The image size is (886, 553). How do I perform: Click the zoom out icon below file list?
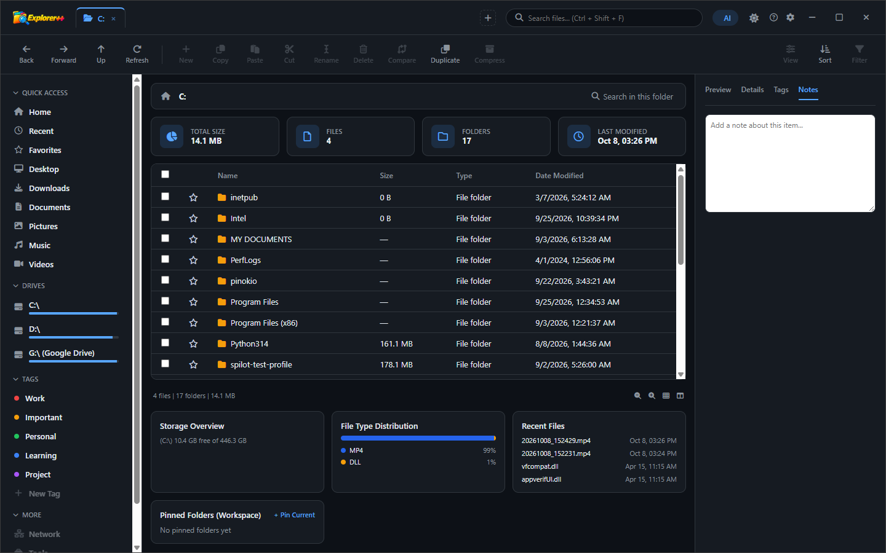(x=637, y=396)
